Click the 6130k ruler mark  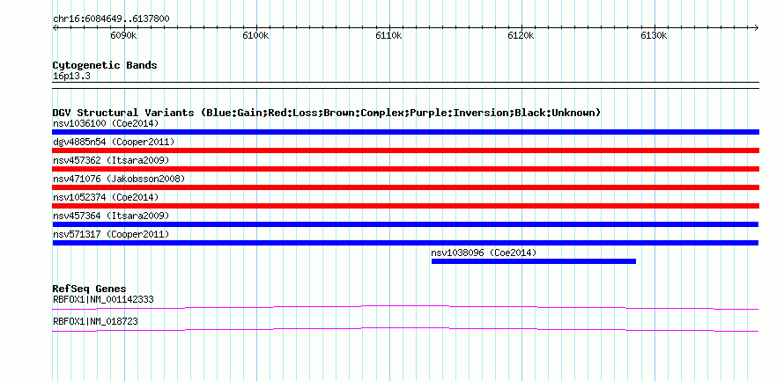pos(655,35)
